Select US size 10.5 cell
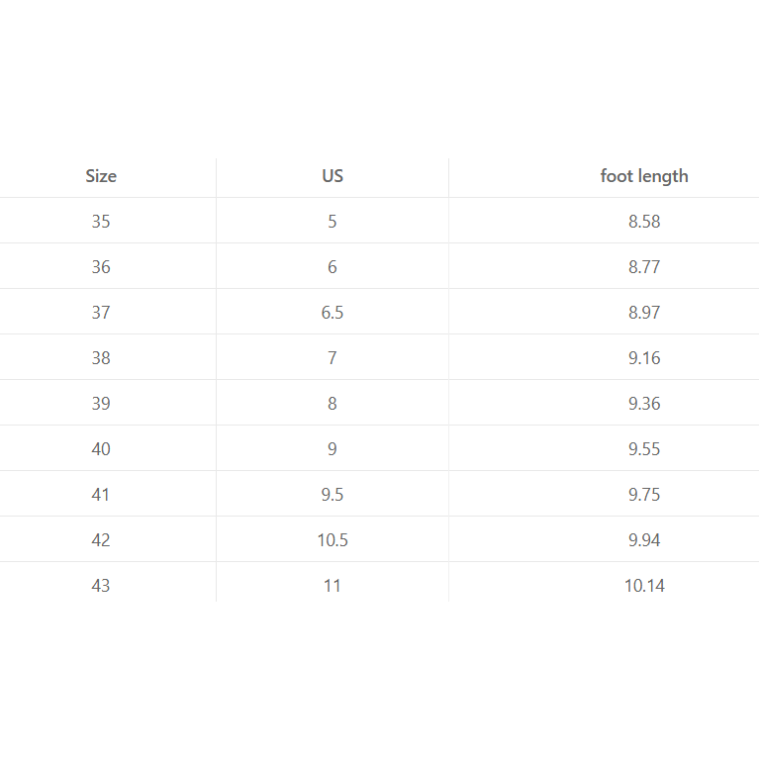759x759 pixels. tap(332, 540)
